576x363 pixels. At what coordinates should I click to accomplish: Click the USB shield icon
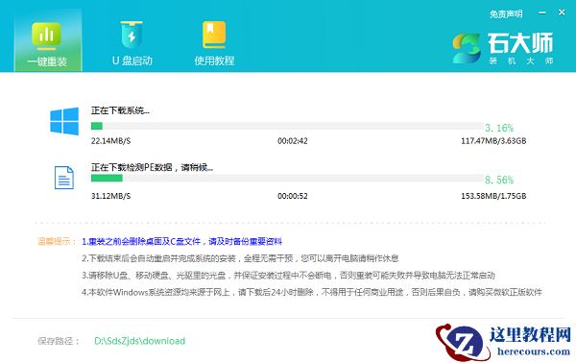[x=132, y=35]
